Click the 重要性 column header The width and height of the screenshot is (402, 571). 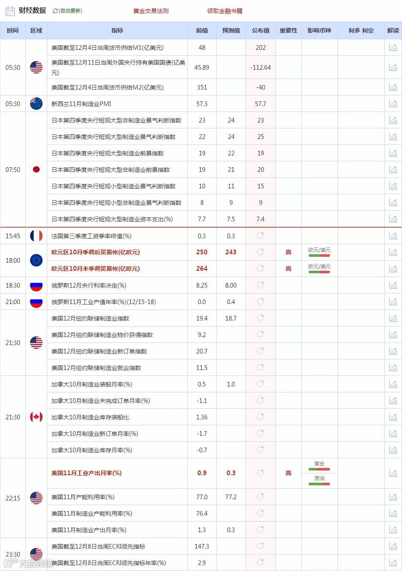coord(289,30)
